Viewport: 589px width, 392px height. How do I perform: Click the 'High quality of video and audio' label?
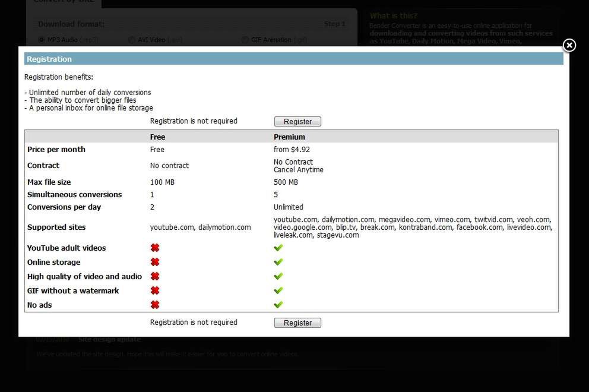(x=84, y=276)
